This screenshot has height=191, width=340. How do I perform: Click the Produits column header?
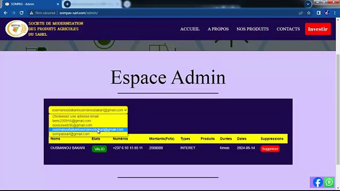click(208, 139)
